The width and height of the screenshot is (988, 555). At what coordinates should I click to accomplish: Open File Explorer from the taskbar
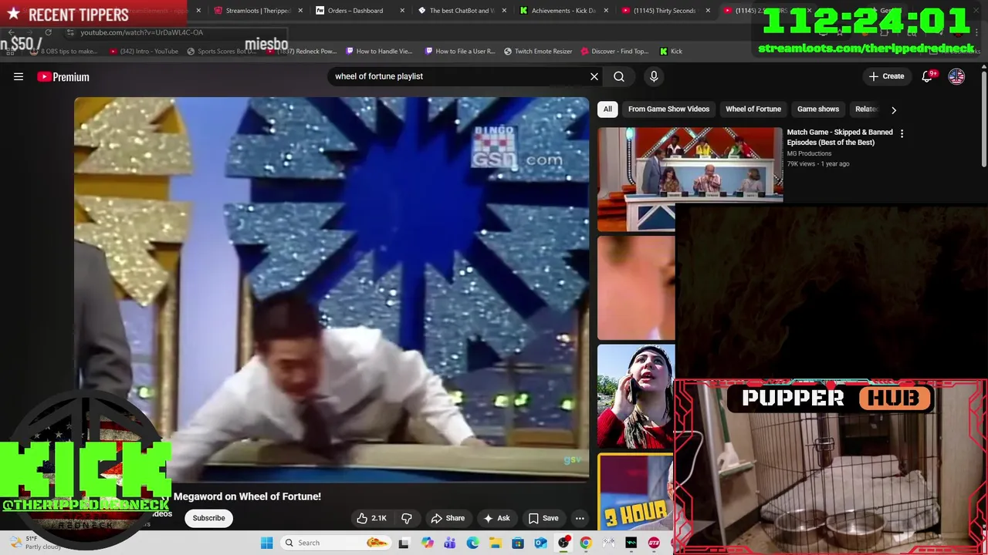click(495, 543)
